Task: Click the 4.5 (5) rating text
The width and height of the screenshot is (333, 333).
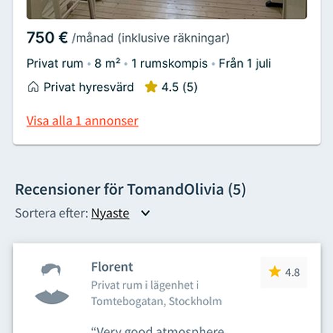Action: (179, 87)
